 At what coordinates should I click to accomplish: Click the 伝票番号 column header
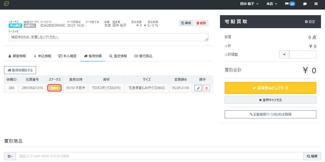(x=32, y=79)
